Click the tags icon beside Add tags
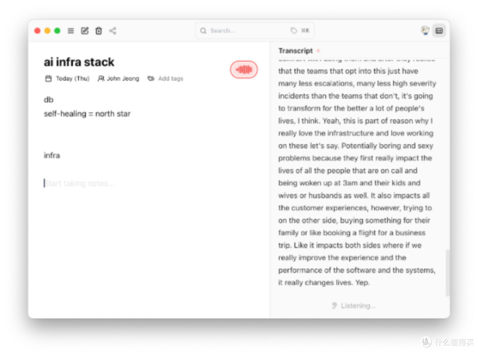478x352 pixels. pyautogui.click(x=151, y=78)
